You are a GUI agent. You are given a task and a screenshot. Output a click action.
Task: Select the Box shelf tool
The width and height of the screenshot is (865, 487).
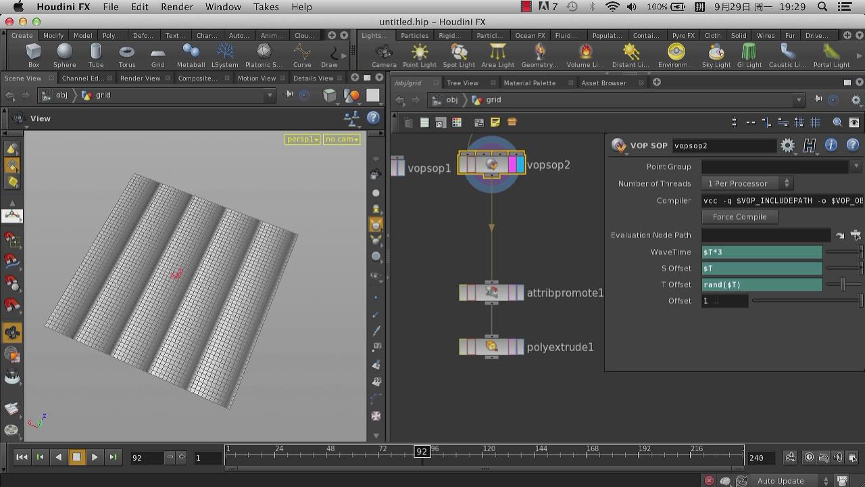coord(33,55)
